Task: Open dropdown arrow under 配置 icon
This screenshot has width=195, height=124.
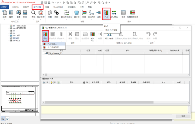Action: (18, 20)
